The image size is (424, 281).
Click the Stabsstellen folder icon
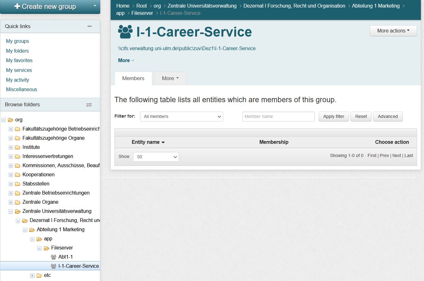tap(18, 184)
